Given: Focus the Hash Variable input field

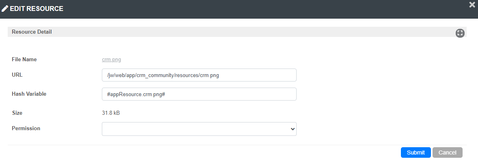Looking at the screenshot, I should [x=199, y=94].
